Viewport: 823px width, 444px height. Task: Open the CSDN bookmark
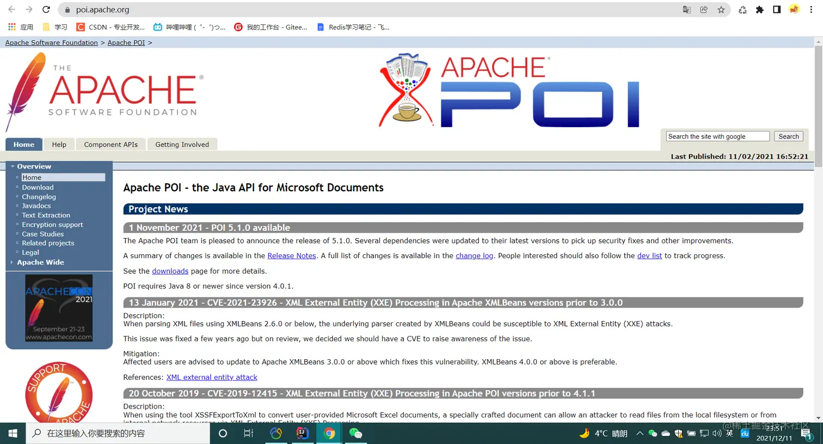[110, 27]
